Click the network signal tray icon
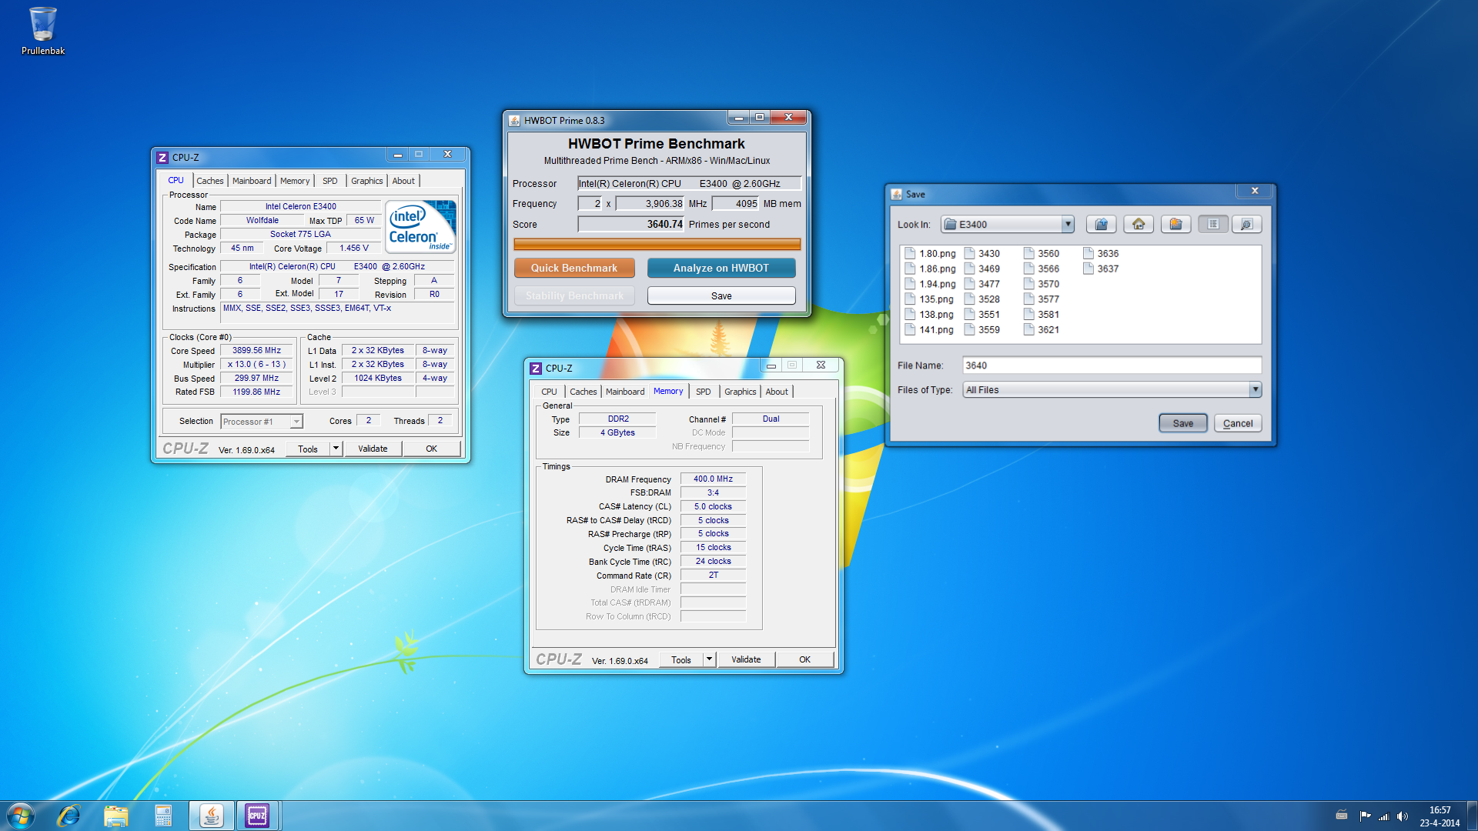 tap(1383, 816)
